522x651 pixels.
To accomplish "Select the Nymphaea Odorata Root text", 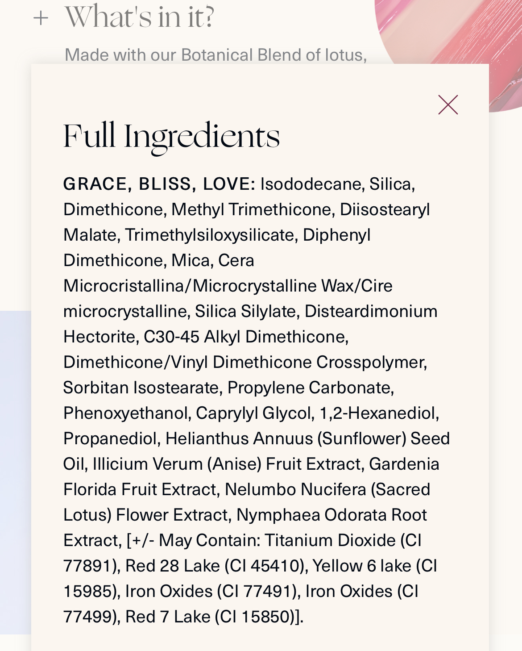I will (x=331, y=515).
